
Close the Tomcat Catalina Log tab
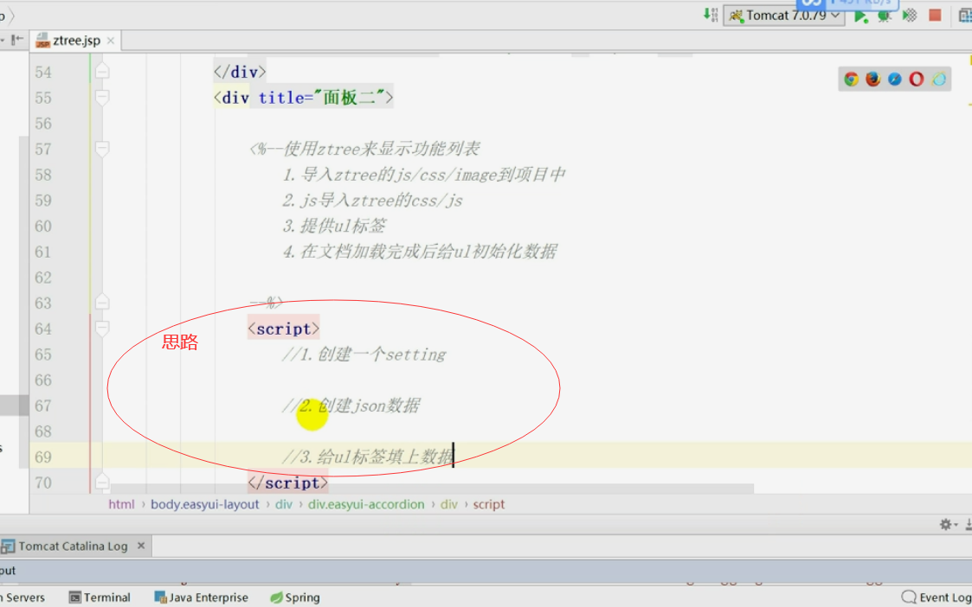pos(141,546)
